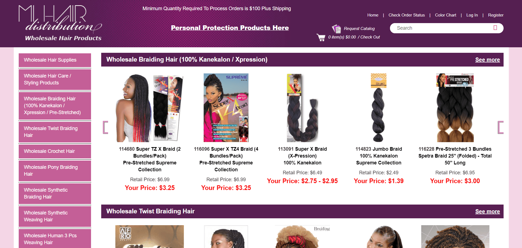Viewport: 522px width, 248px height.
Task: View Pre-Stretched Spetra Braid product image
Action: coord(455,108)
